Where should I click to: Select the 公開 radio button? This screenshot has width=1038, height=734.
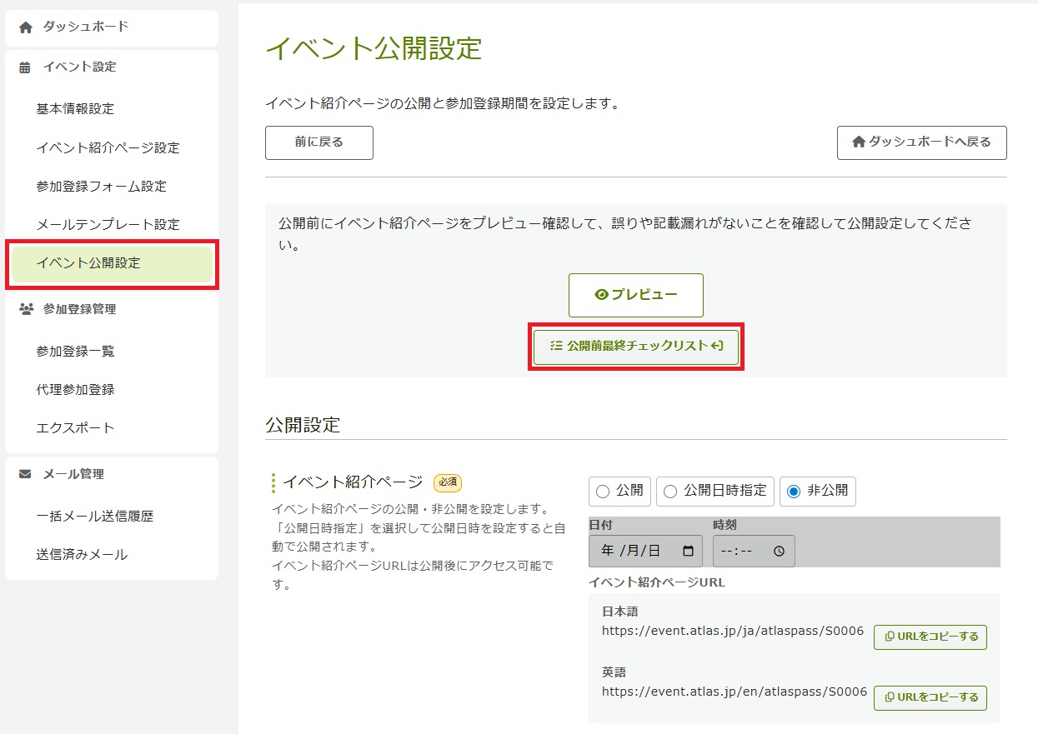click(603, 492)
